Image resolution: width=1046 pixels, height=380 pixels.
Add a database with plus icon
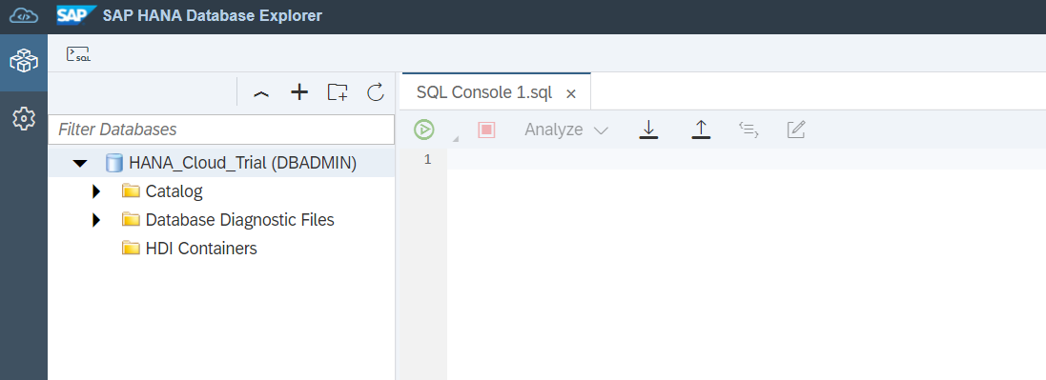coord(299,92)
